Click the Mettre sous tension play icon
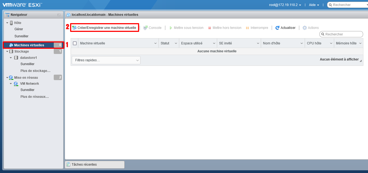Screen dimensions: 368x173 (171, 28)
